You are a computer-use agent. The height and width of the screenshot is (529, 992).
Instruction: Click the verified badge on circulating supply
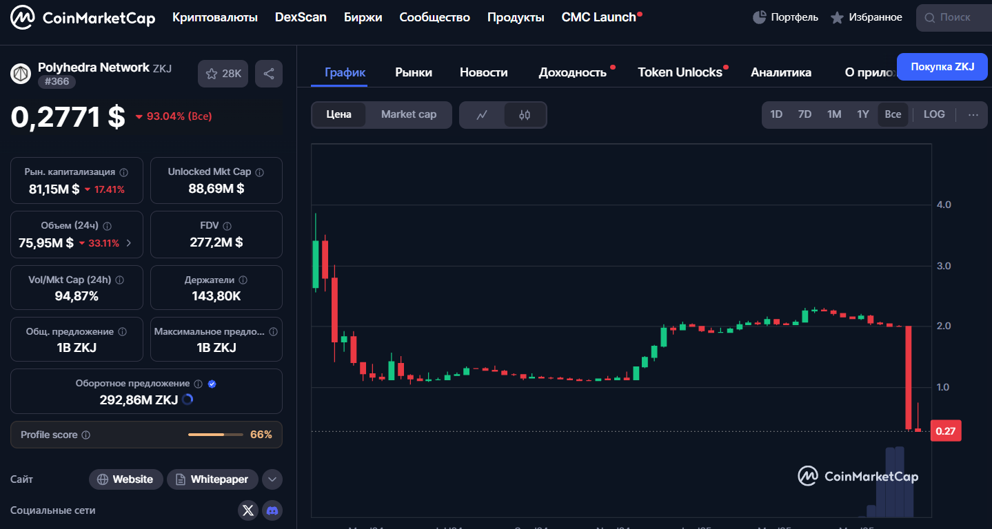click(212, 384)
